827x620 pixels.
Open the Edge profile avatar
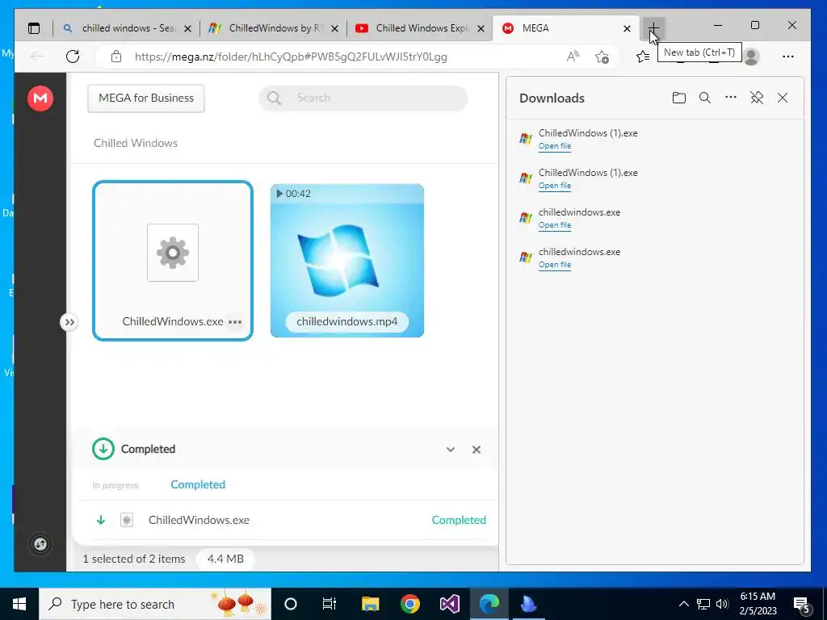tap(752, 57)
